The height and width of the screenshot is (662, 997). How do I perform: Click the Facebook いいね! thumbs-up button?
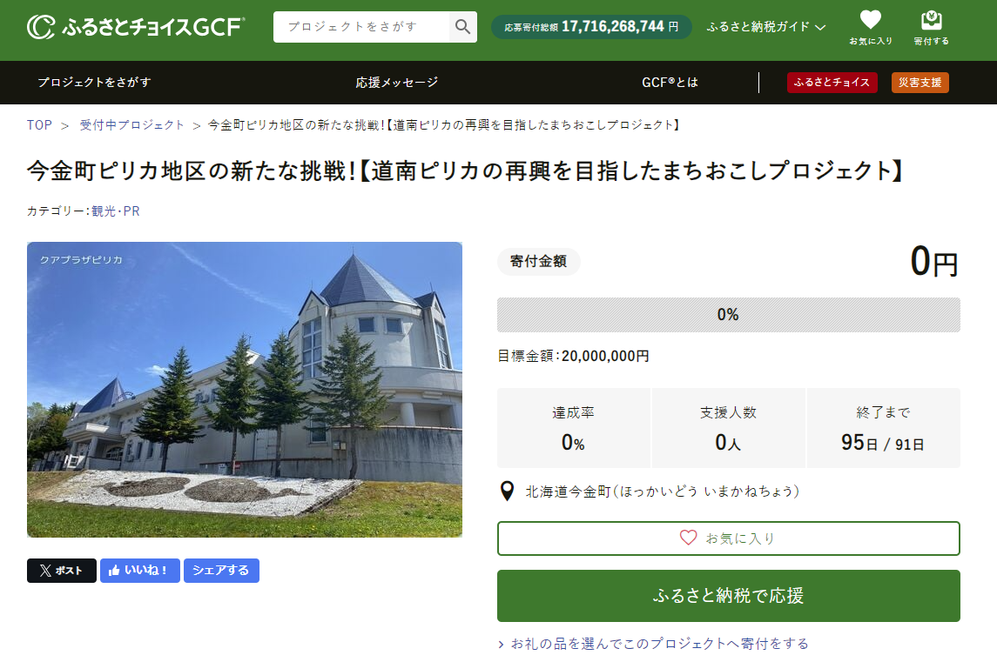point(139,571)
